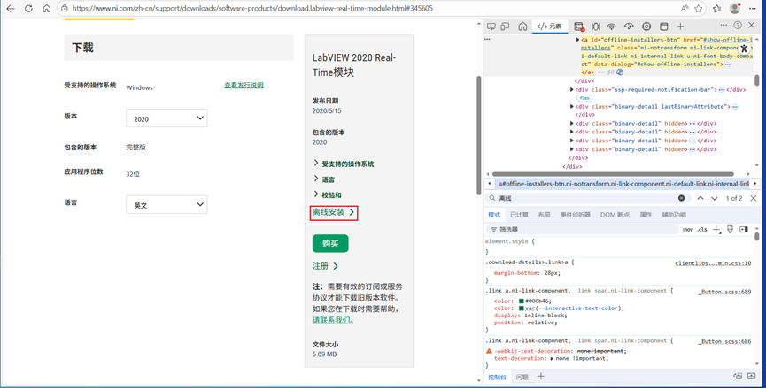Viewport: 766px width, 388px height.
Task: Click the 离线安装 link
Action: (x=334, y=212)
